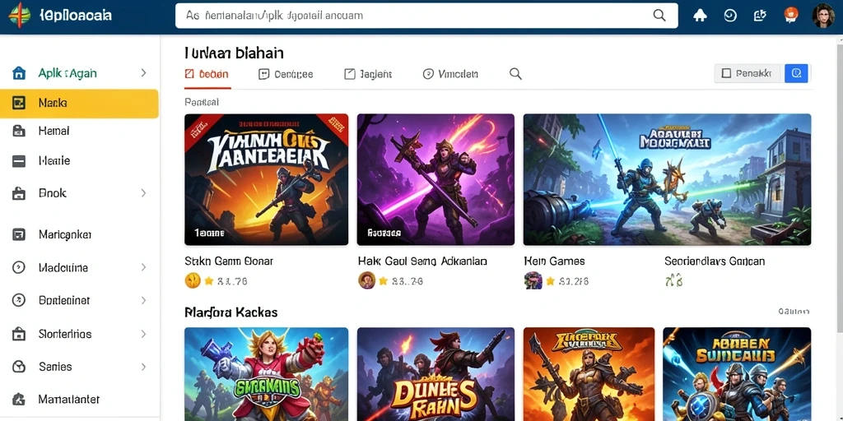Screen dimensions: 843x421
Task: Click the search magnifier in search bar
Action: click(659, 16)
